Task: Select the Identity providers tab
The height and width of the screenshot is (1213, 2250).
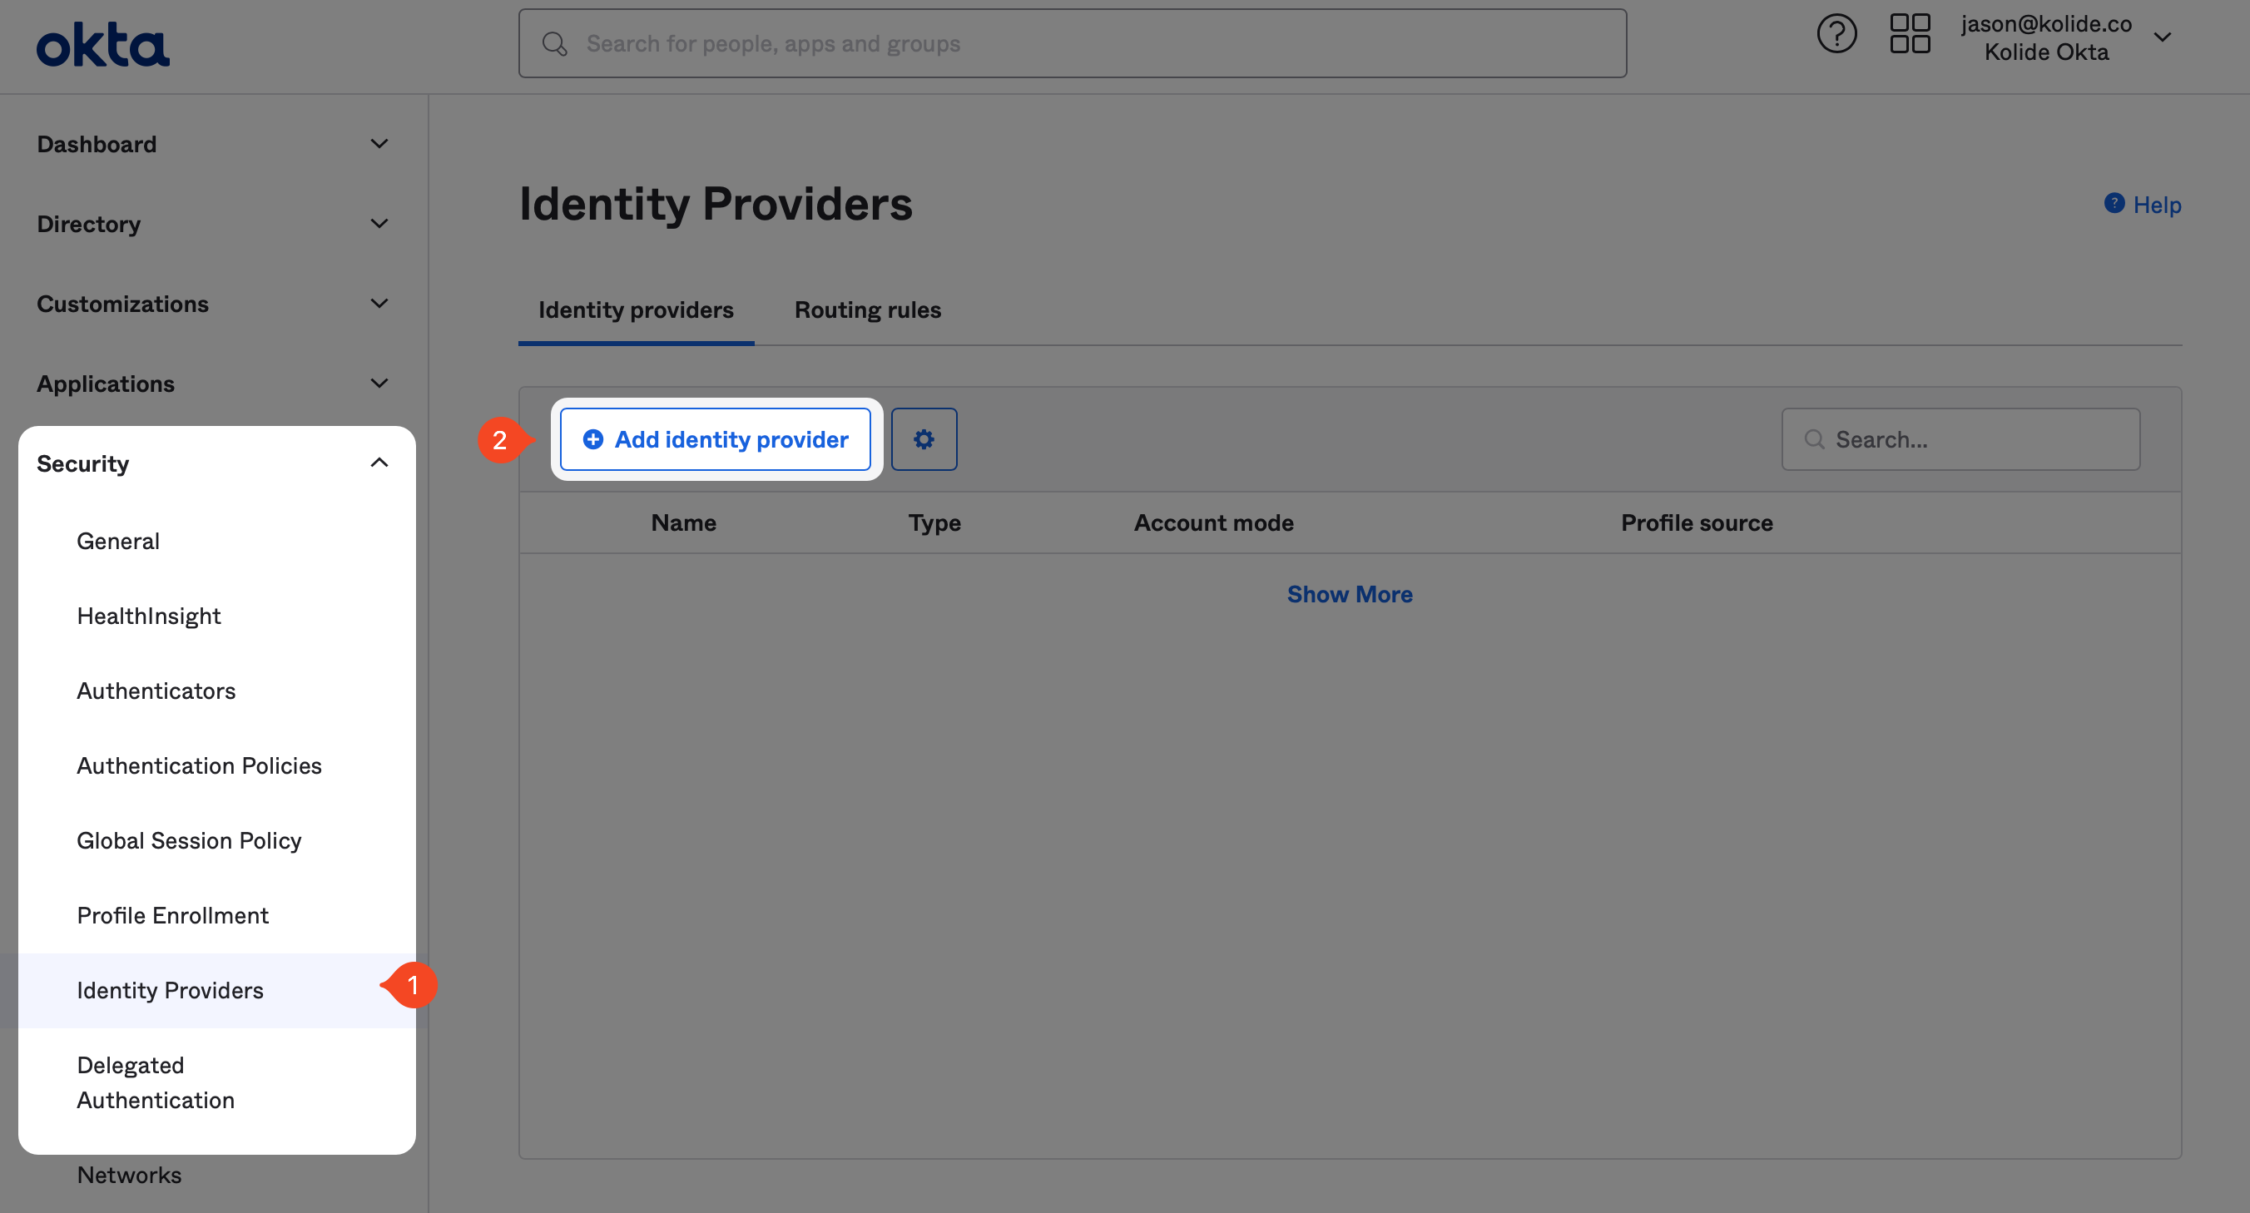Action: [x=636, y=310]
